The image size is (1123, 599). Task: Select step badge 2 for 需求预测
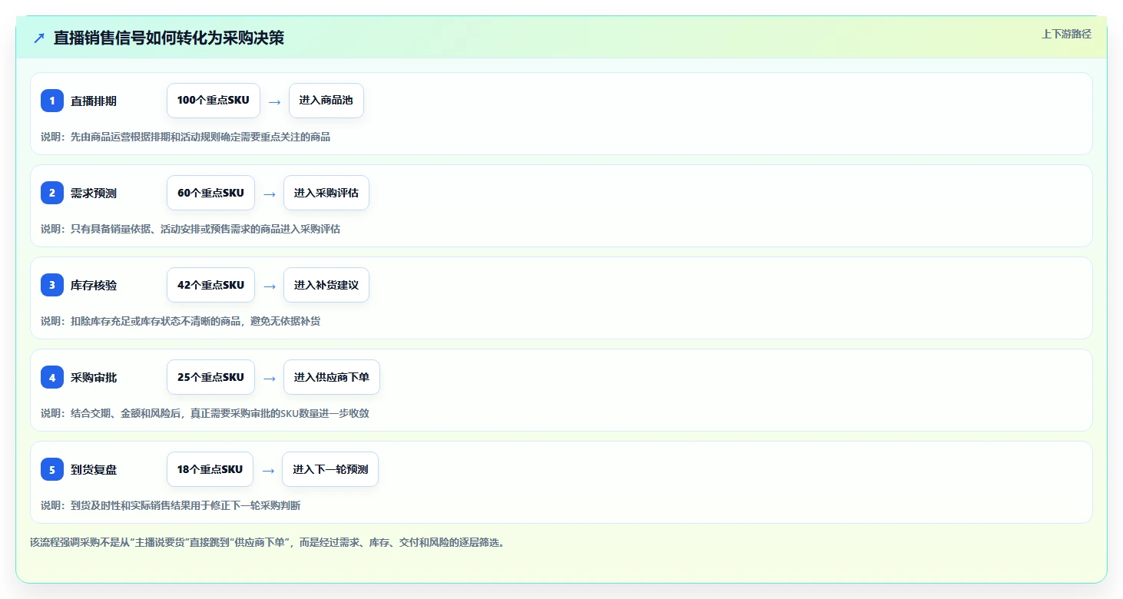point(52,193)
